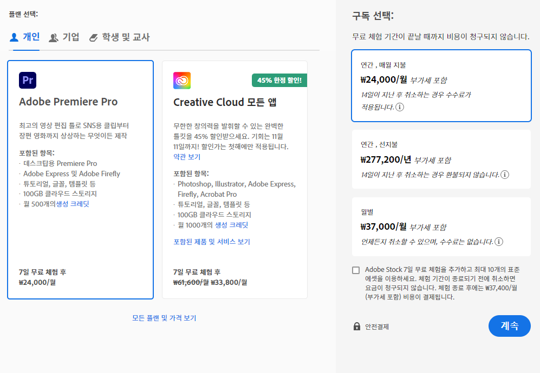Select the 연간, 매월 지불 ₩24,000/월 subscription
Screen dimensions: 540x373
click(x=441, y=85)
